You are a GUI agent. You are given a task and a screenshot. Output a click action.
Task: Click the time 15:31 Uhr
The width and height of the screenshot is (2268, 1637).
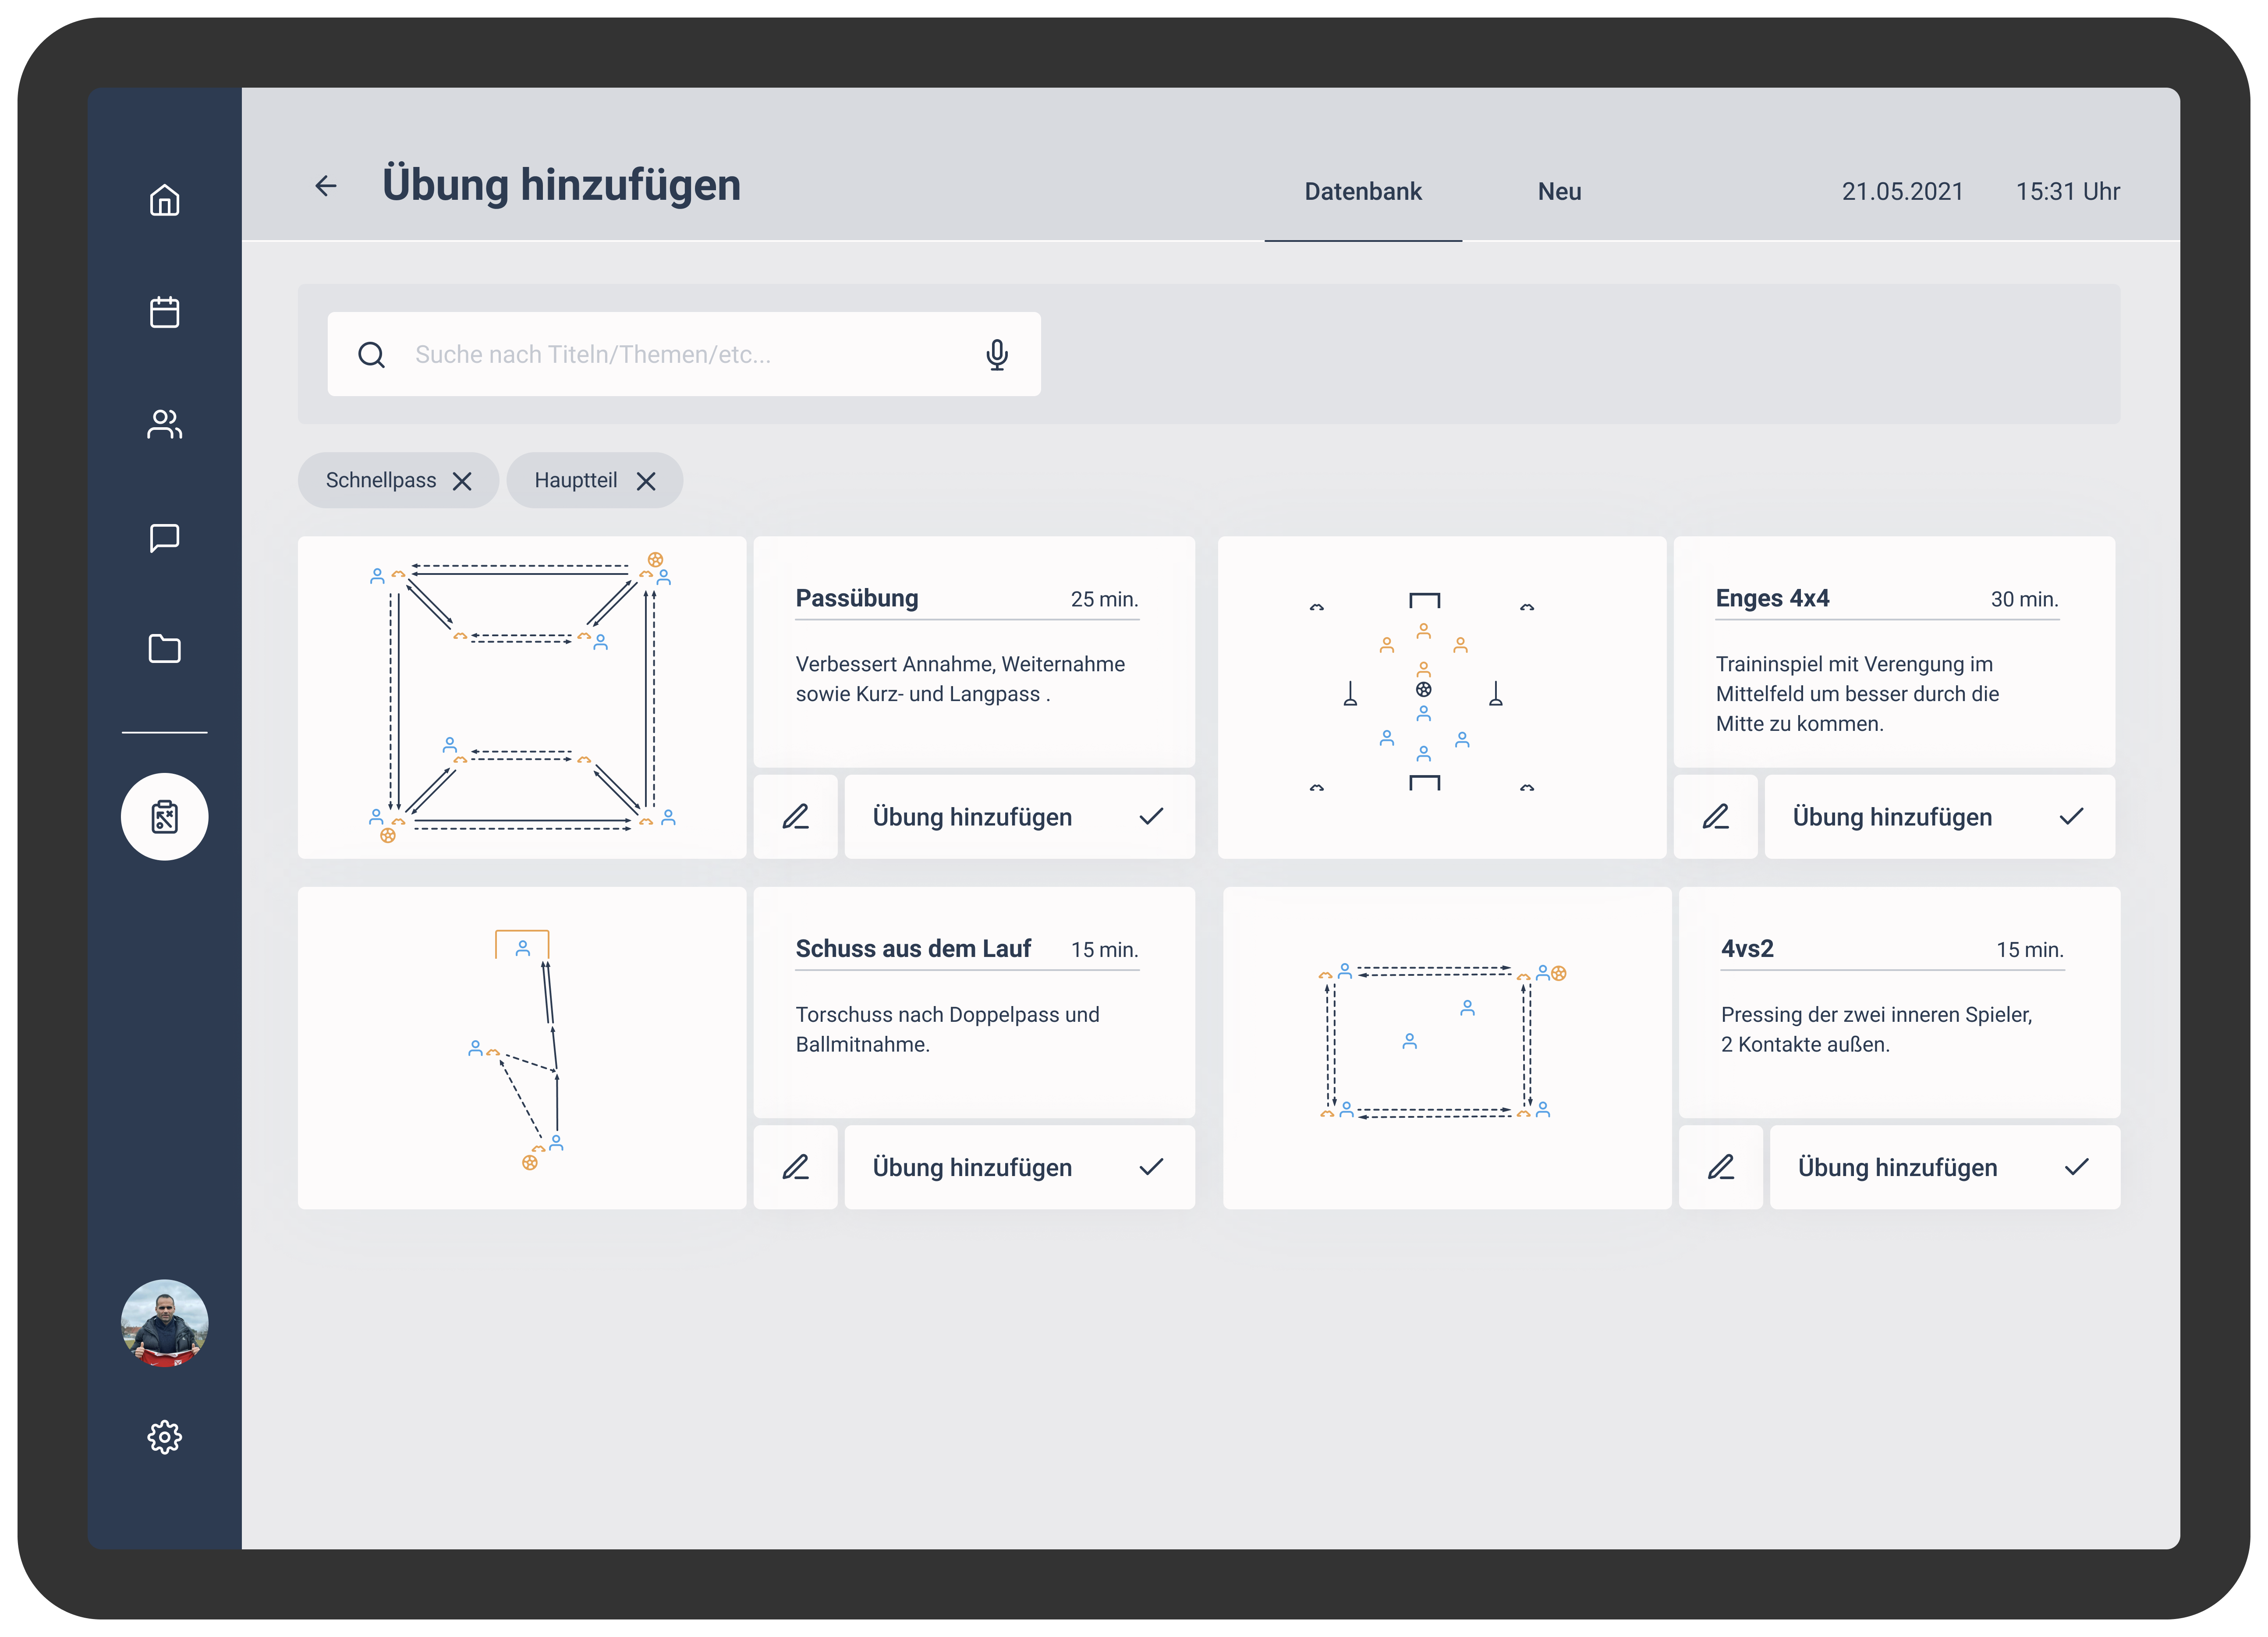(x=2068, y=191)
